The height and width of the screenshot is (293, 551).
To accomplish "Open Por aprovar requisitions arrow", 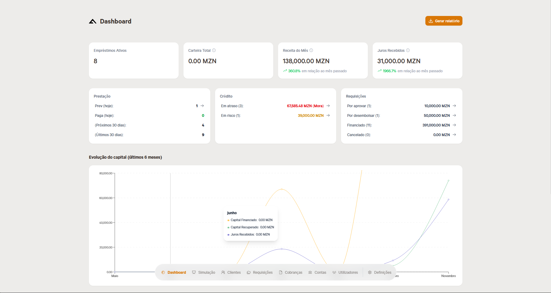I will (454, 106).
